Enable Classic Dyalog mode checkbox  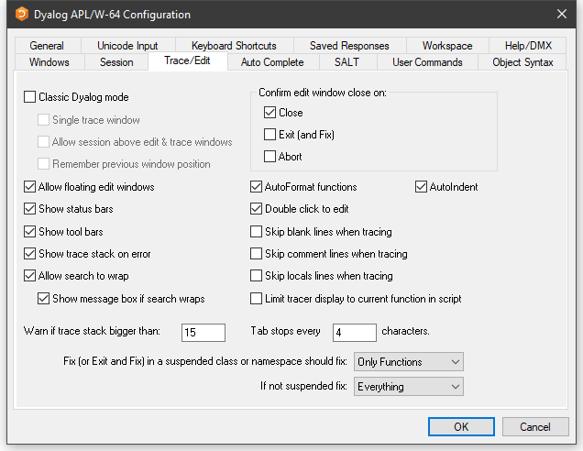30,97
